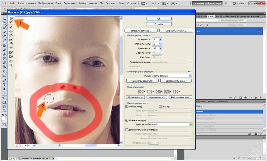Enable the Сетка(E) checkbox
The width and height of the screenshot is (267, 161).
pyautogui.click(x=160, y=106)
